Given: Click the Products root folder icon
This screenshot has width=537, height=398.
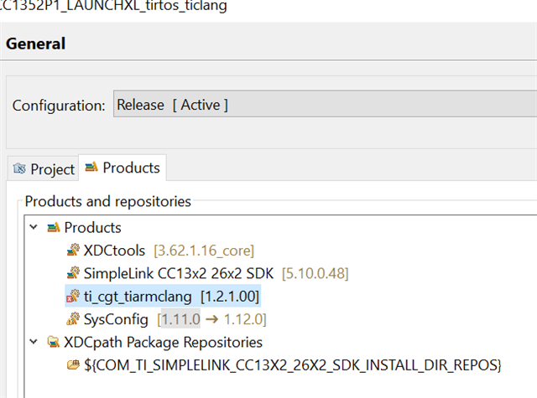Looking at the screenshot, I should [x=53, y=228].
